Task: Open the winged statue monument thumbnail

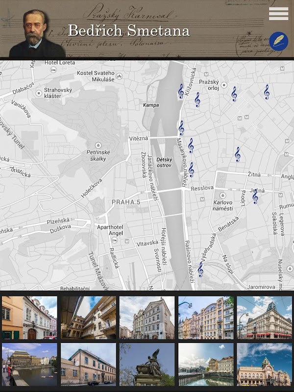Action: (x=147, y=364)
